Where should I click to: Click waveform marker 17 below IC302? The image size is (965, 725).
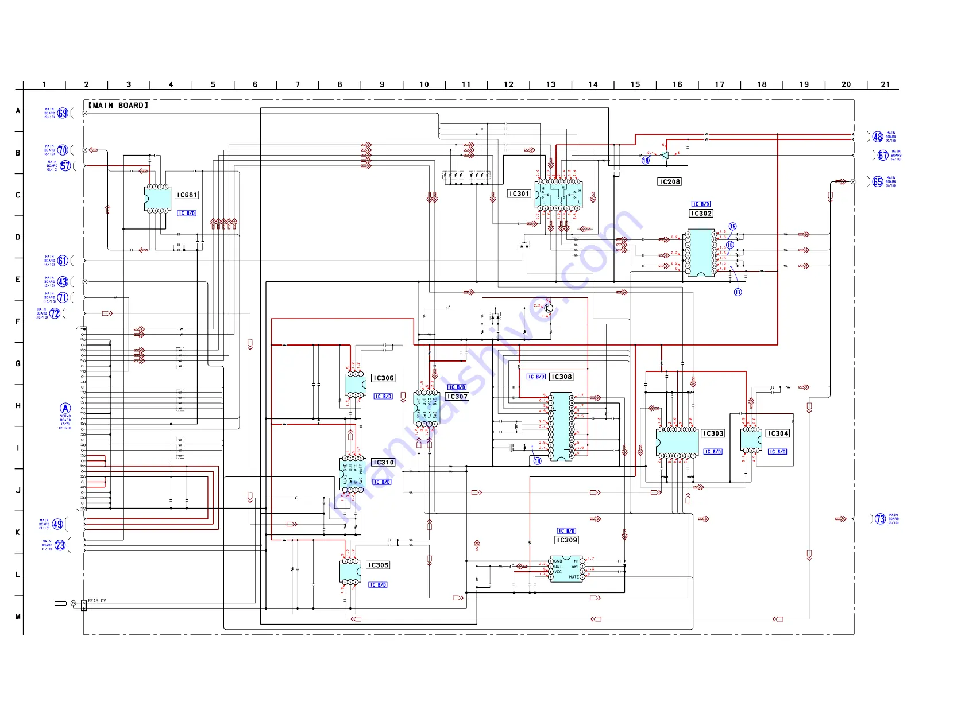pos(738,293)
